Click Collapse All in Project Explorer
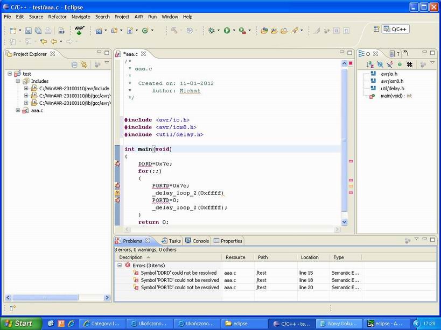 click(74, 64)
